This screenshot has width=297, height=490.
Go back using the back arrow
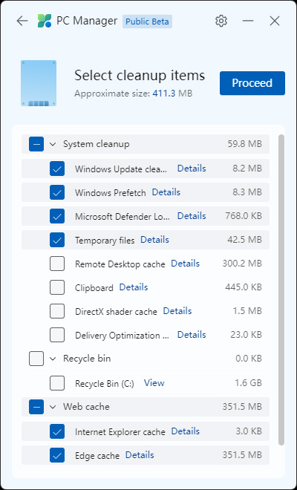[22, 21]
